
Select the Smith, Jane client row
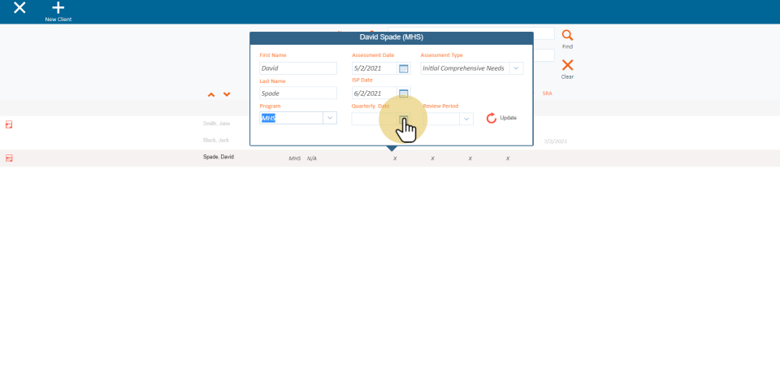click(x=216, y=124)
